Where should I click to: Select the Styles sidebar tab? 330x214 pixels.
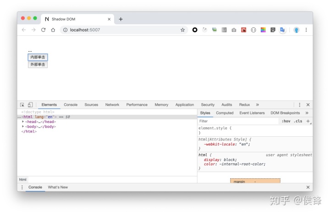pos(205,113)
